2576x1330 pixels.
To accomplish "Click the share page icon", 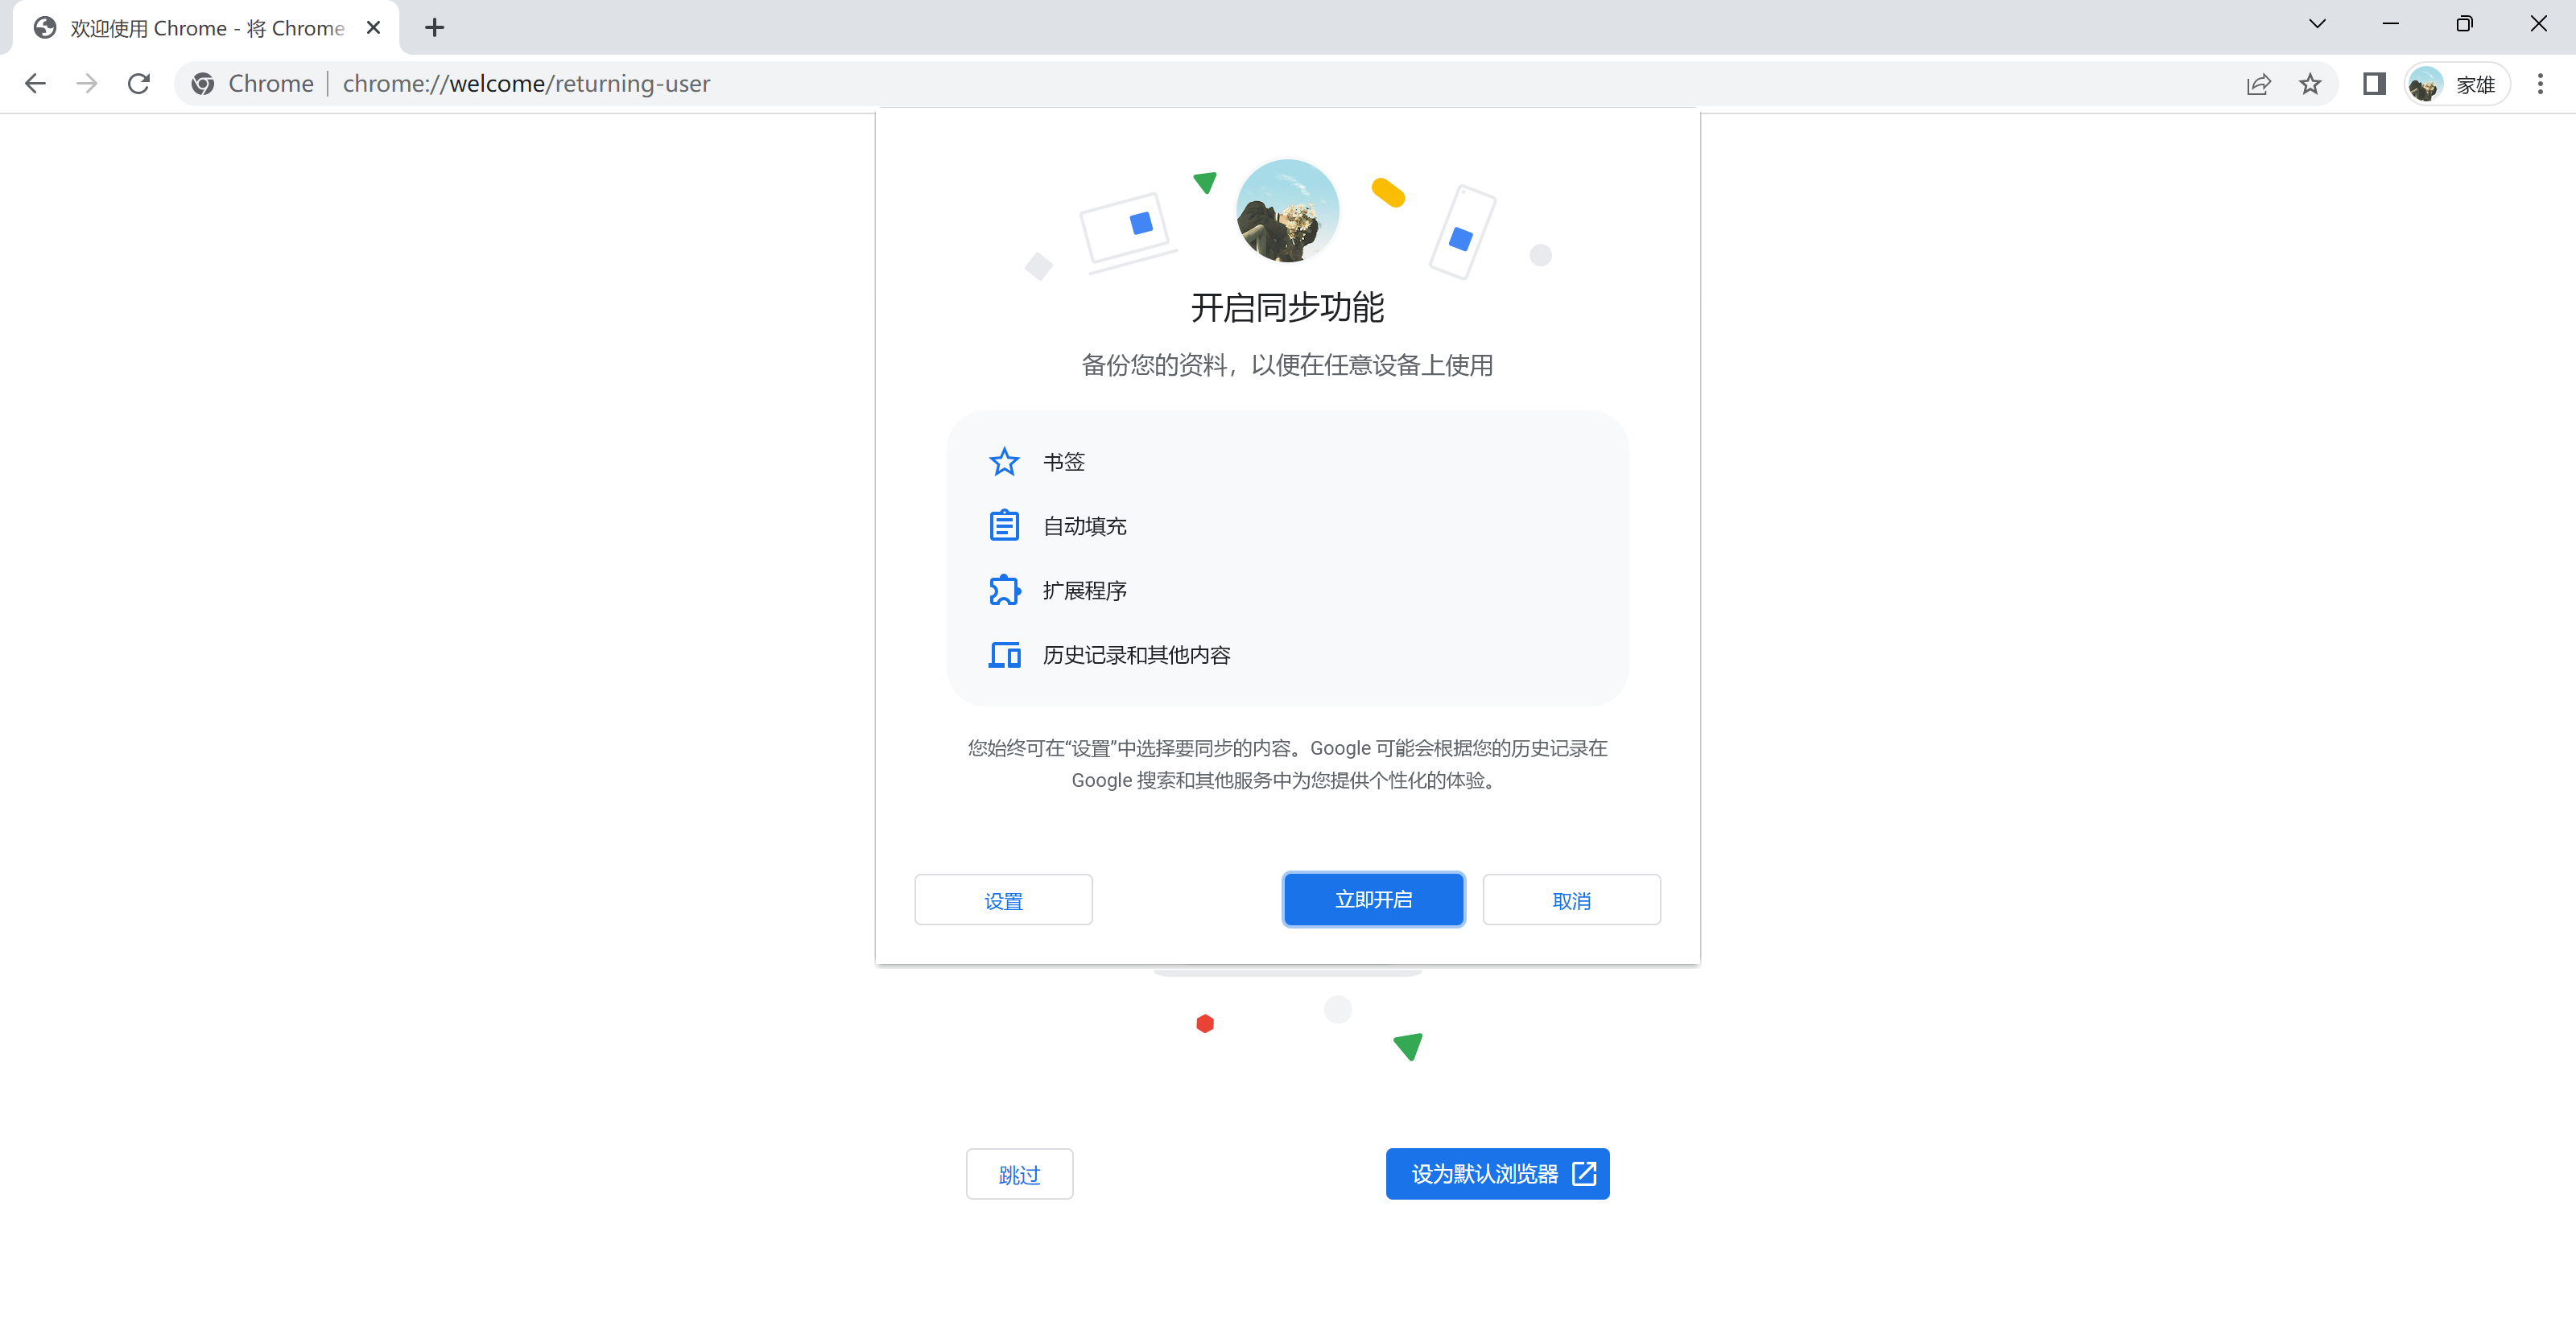I will tap(2259, 84).
